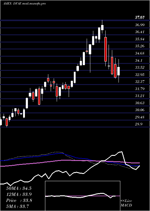Click the '12MA : 33.9' indicator text
The height and width of the screenshot is (211, 150).
(19, 194)
